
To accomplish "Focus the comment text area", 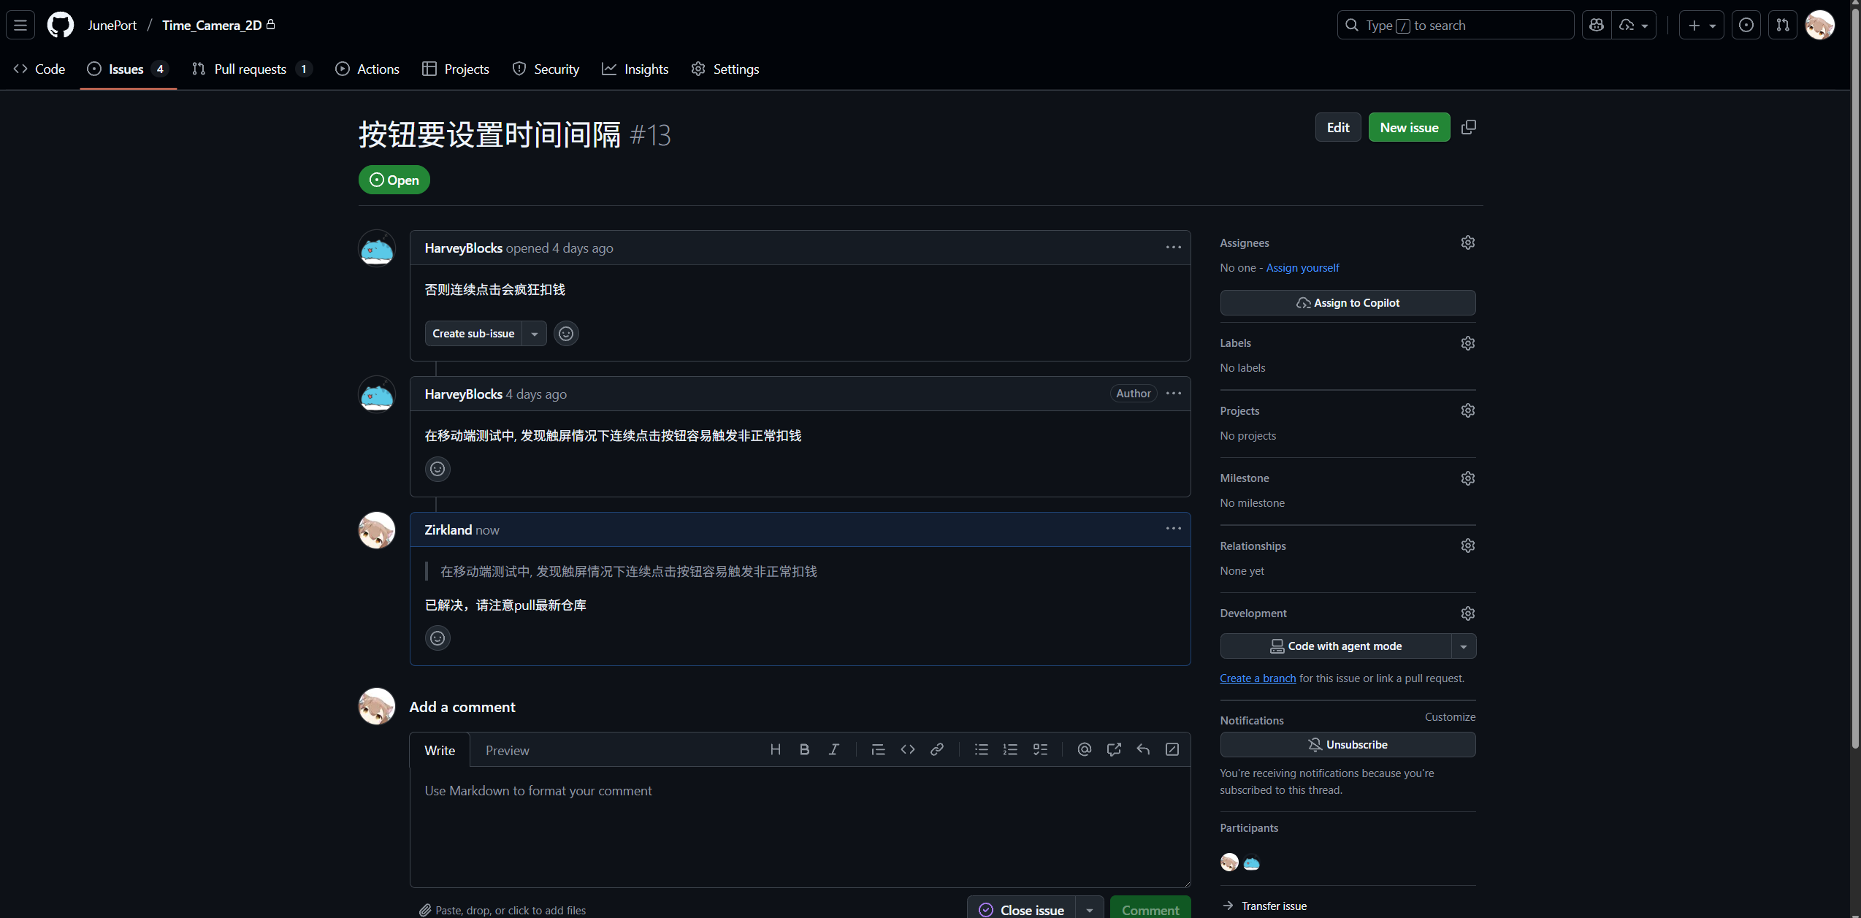I will [x=800, y=827].
